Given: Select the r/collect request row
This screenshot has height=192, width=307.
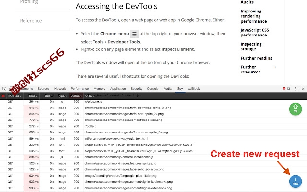Looking at the screenshot, I should [x=153, y=126].
